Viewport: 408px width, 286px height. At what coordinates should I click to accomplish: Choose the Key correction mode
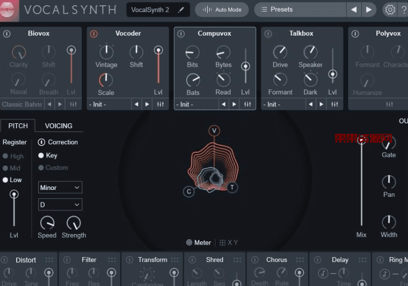pyautogui.click(x=48, y=155)
